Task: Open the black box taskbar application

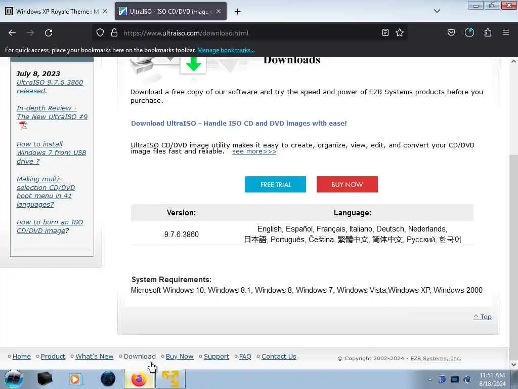Action: click(x=45, y=379)
